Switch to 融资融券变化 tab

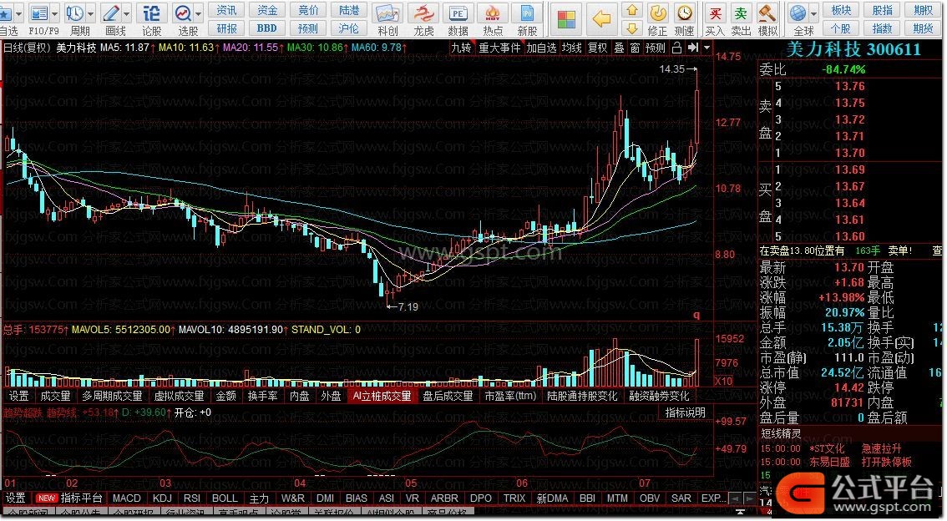coord(660,396)
